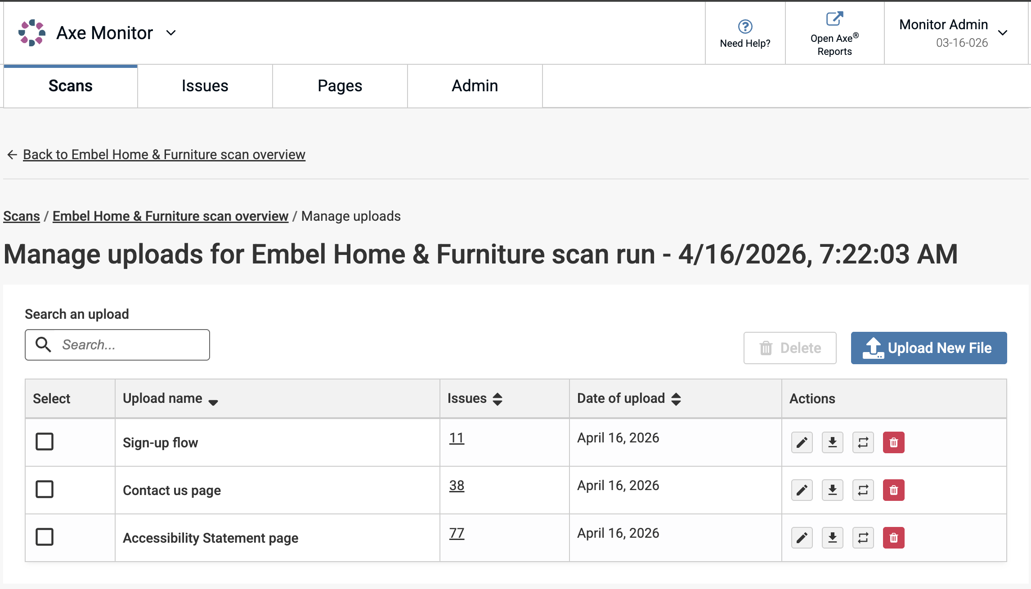
Task: Click the edit pencil icon for Sign-up flow
Action: pyautogui.click(x=802, y=442)
